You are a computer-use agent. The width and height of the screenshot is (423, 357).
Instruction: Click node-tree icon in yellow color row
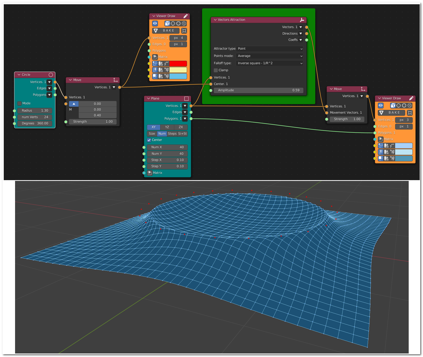tap(166, 70)
